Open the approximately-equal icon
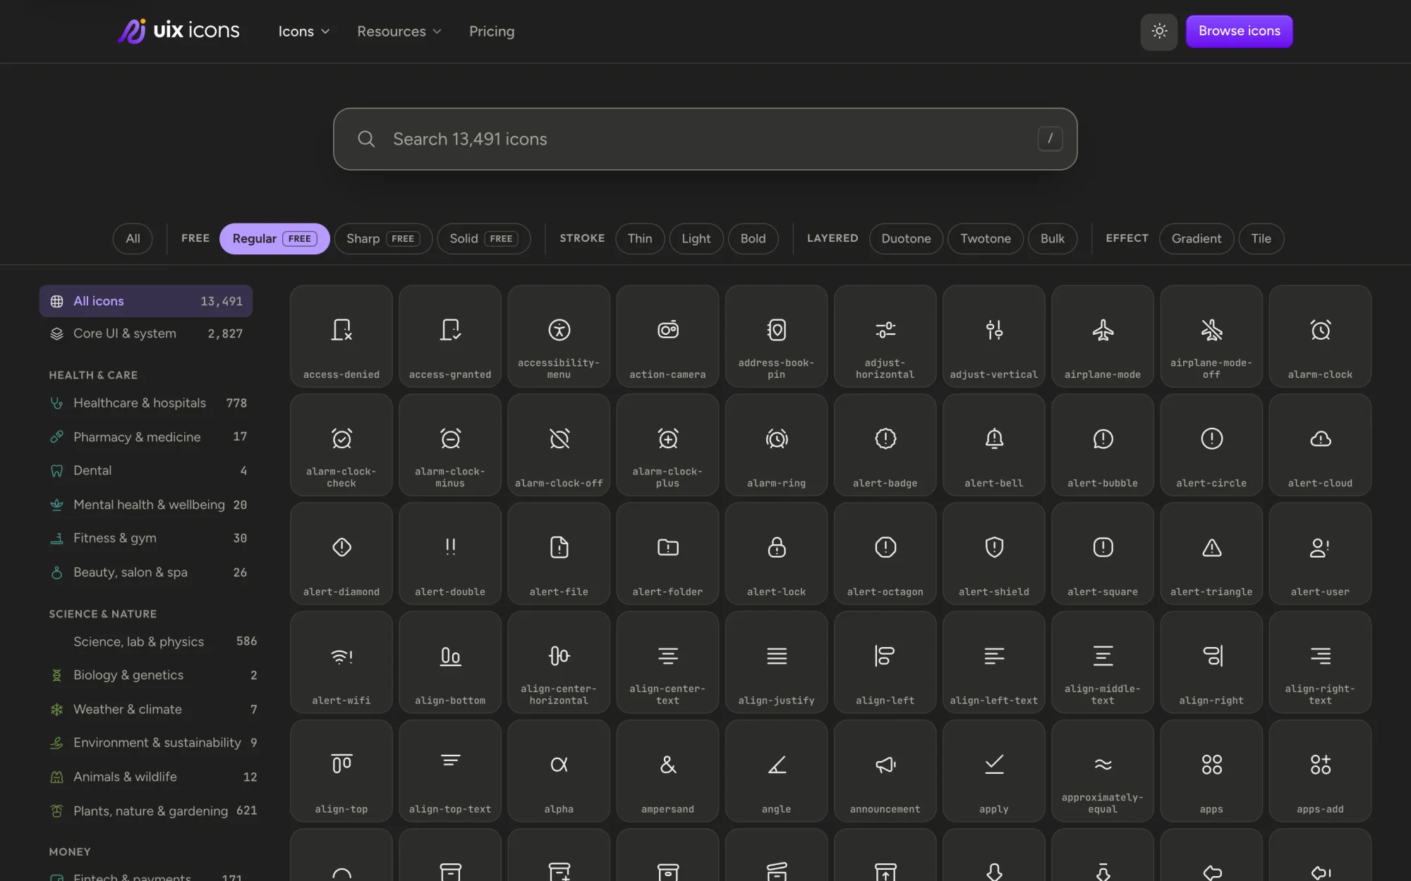Viewport: 1411px width, 881px height. point(1103,770)
